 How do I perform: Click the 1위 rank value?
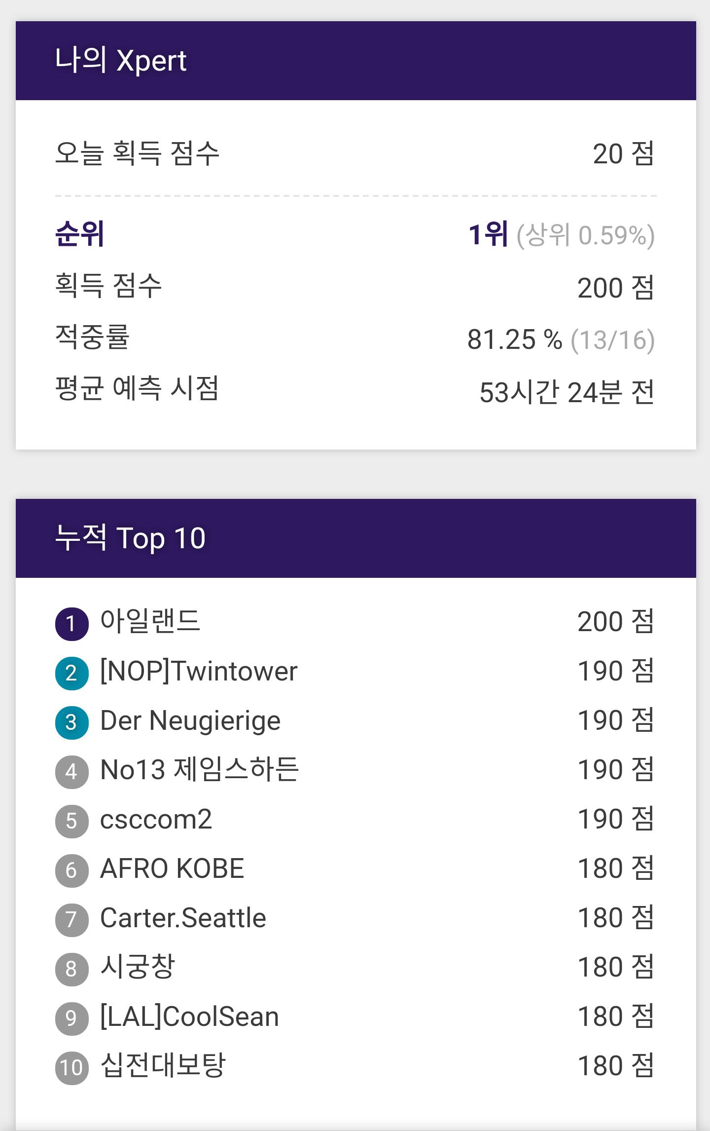pyautogui.click(x=488, y=234)
